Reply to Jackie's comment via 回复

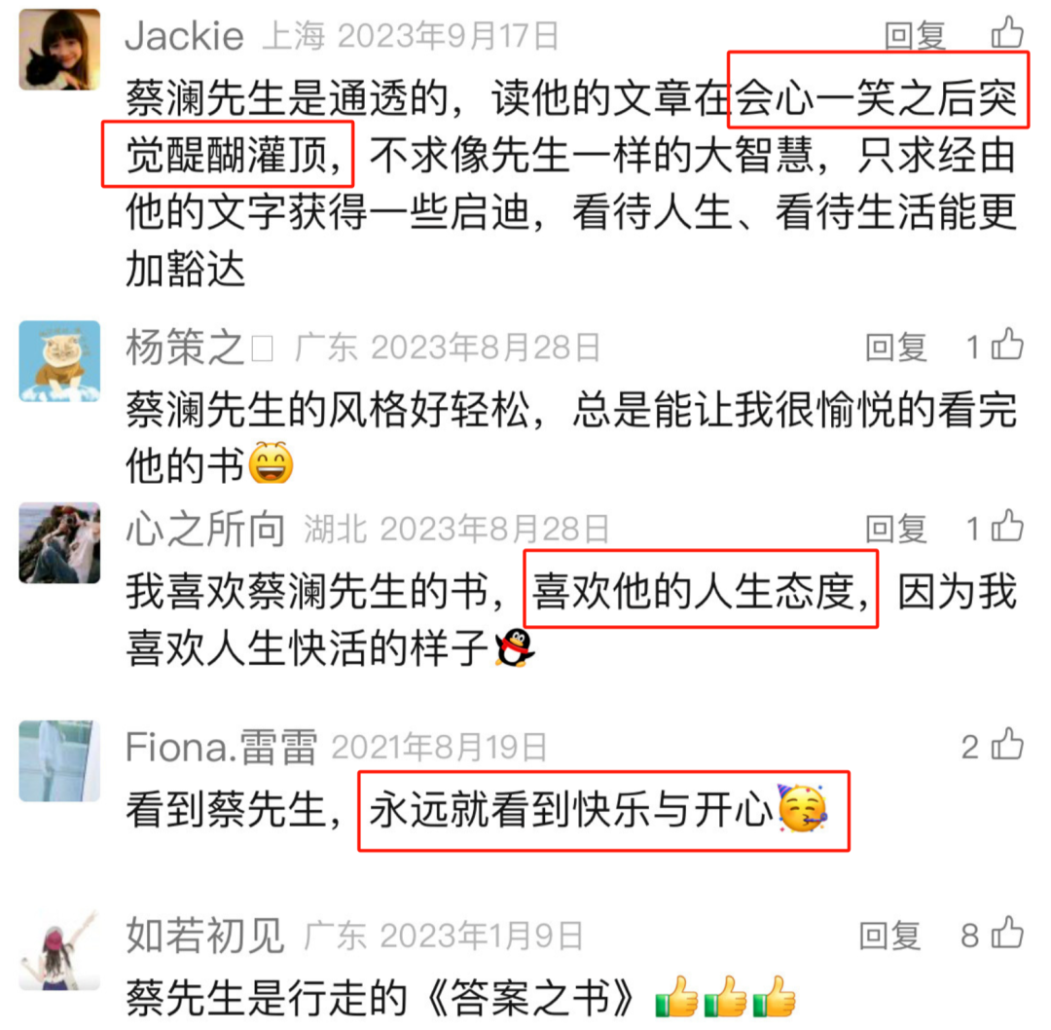pos(915,36)
